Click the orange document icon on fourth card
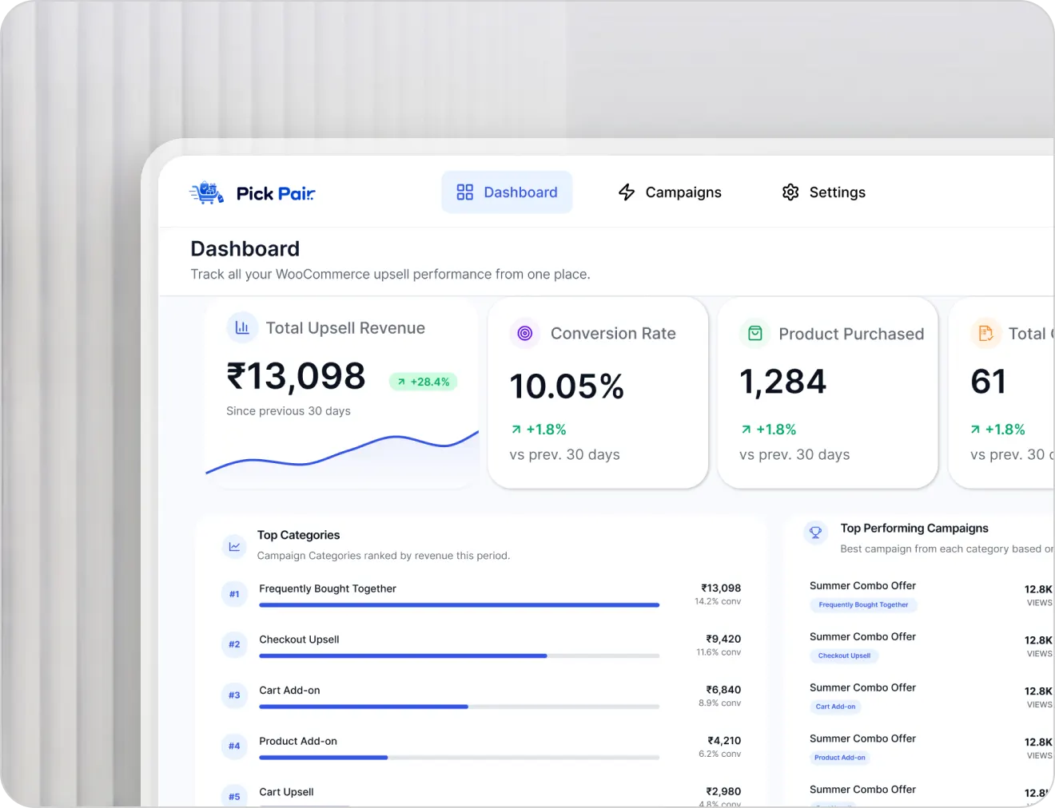 coord(985,333)
